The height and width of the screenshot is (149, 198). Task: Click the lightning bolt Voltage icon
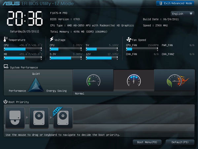pos(51,39)
